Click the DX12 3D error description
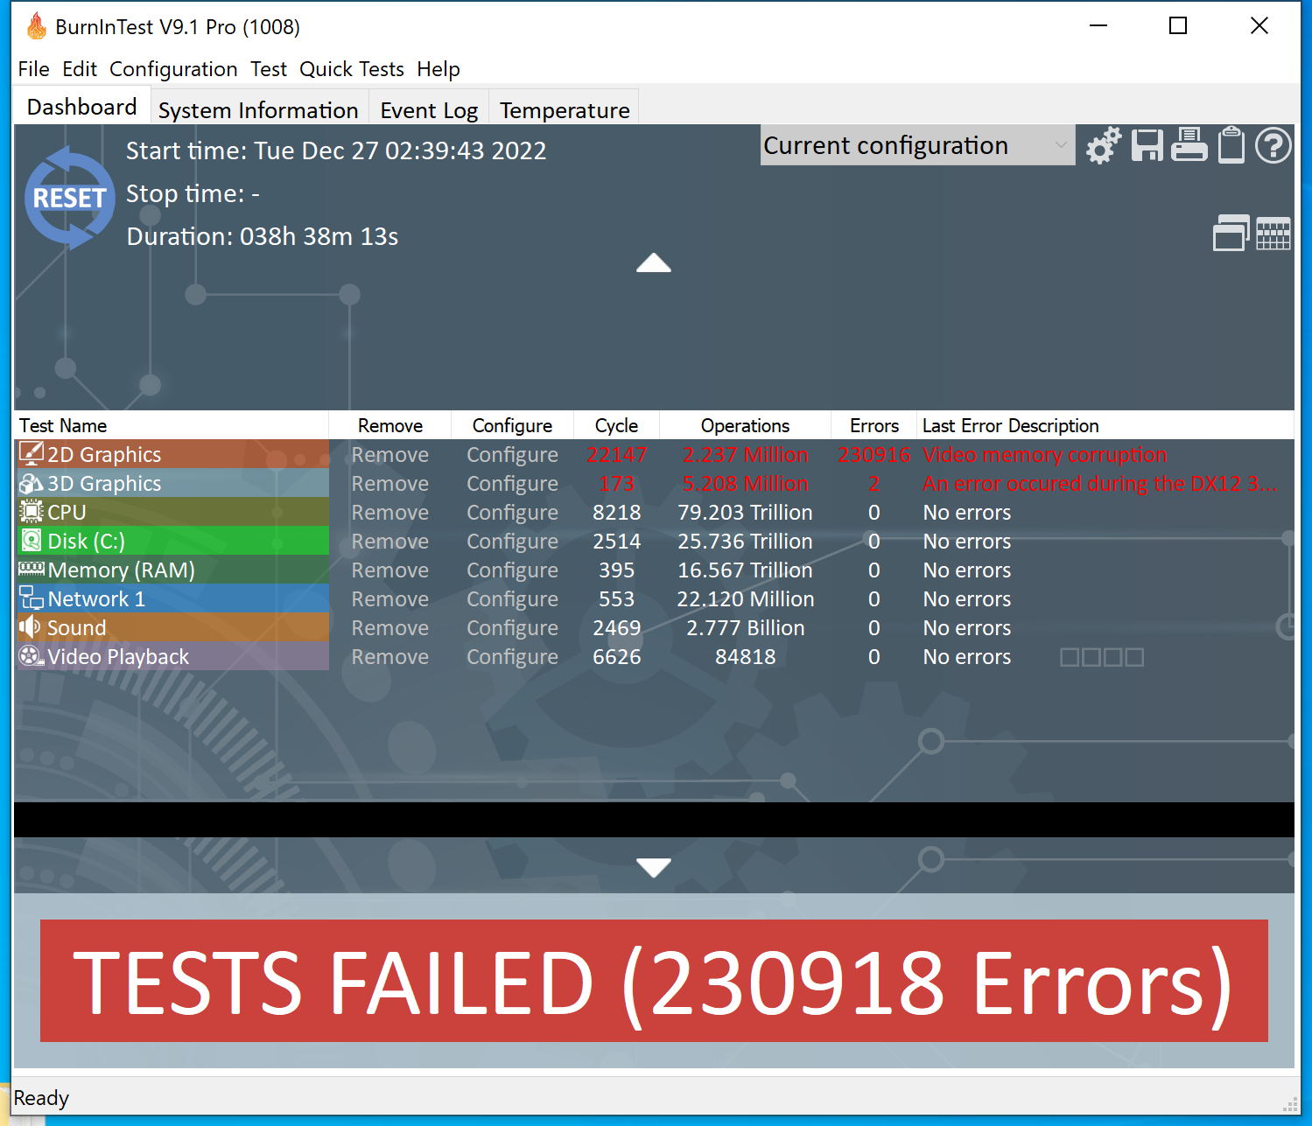 (x=1100, y=484)
